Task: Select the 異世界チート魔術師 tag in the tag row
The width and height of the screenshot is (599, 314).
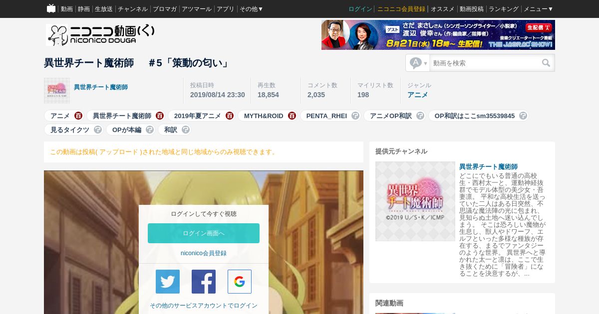Action: tap(122, 116)
